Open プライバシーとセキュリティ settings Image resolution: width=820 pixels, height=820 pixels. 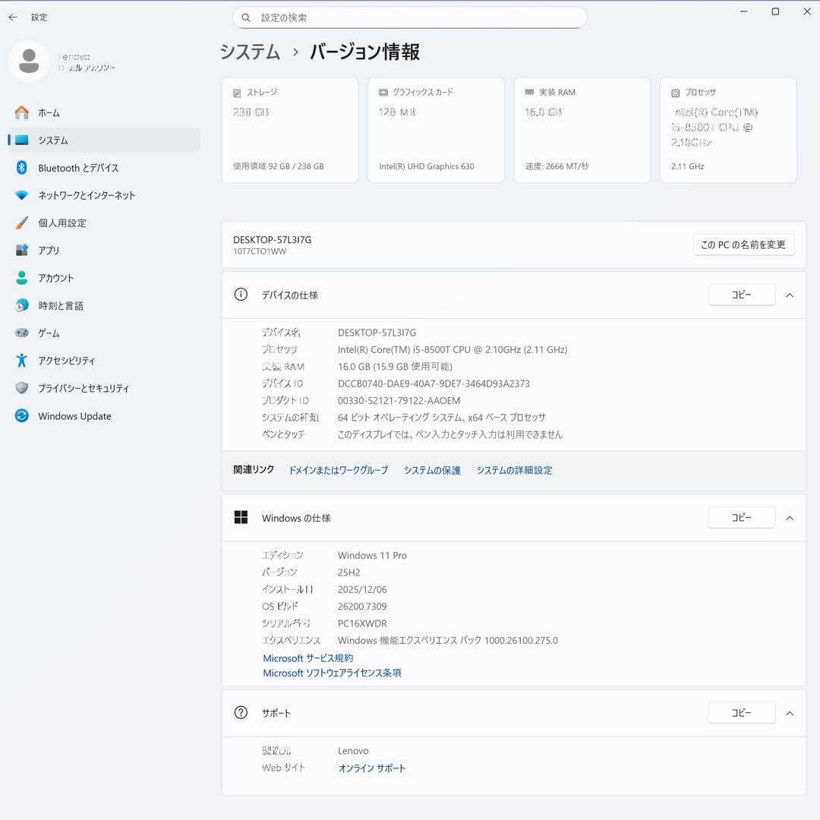[x=85, y=388]
